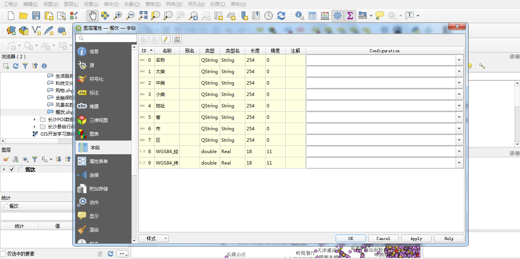Expand the 餐饮 layer in Layers panel
This screenshot has height=259, width=520.
[x=4, y=169]
